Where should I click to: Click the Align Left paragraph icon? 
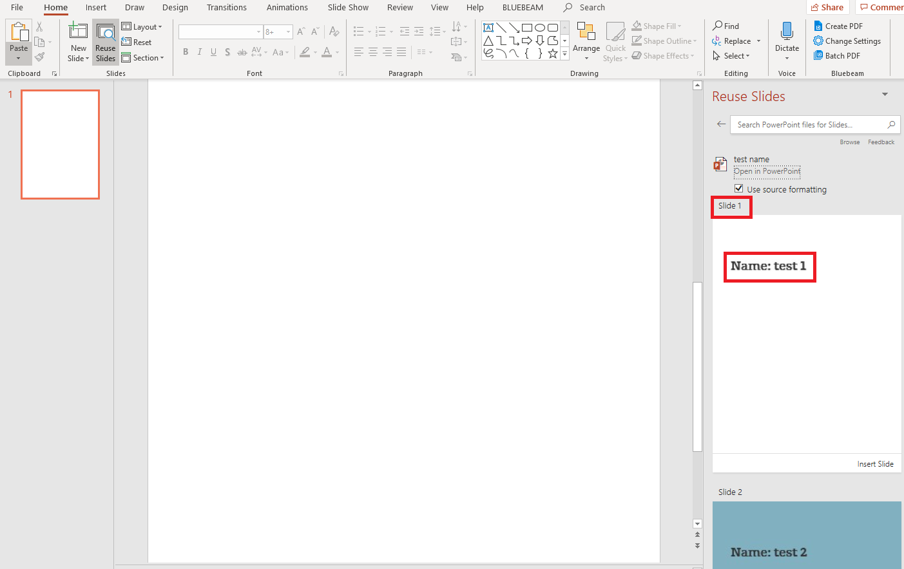359,52
